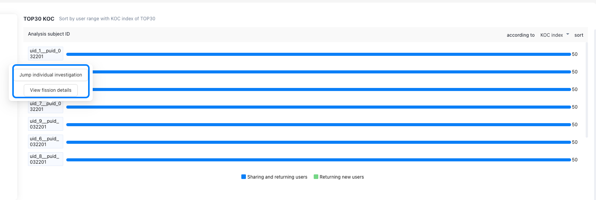Click the blue bar for uid_6
Viewport: 596px width, 200px height.
318,142
